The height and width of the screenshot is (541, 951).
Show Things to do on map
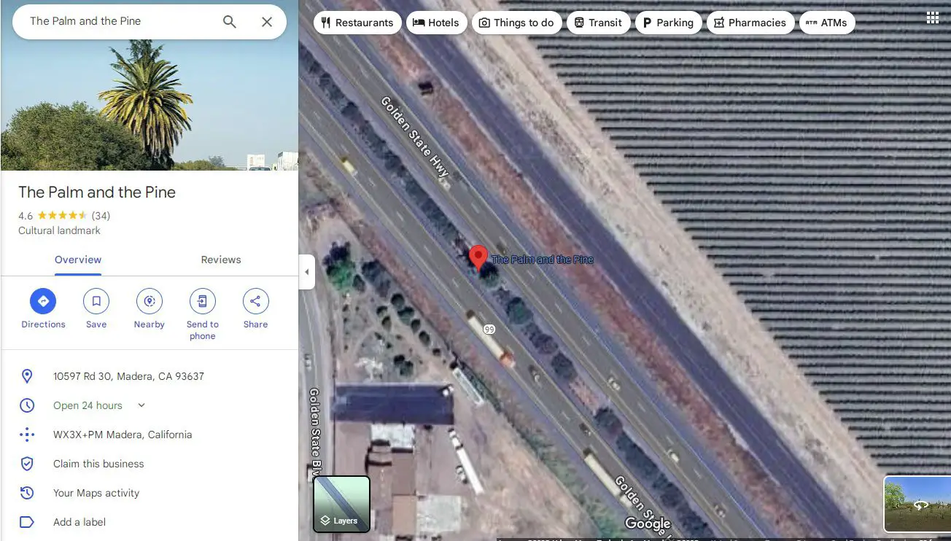pos(516,23)
